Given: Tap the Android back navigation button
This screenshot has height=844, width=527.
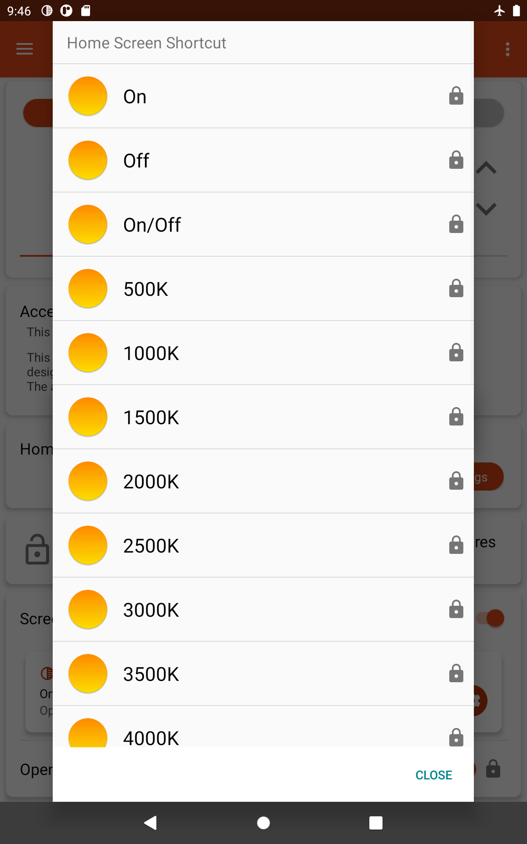Looking at the screenshot, I should tap(151, 822).
